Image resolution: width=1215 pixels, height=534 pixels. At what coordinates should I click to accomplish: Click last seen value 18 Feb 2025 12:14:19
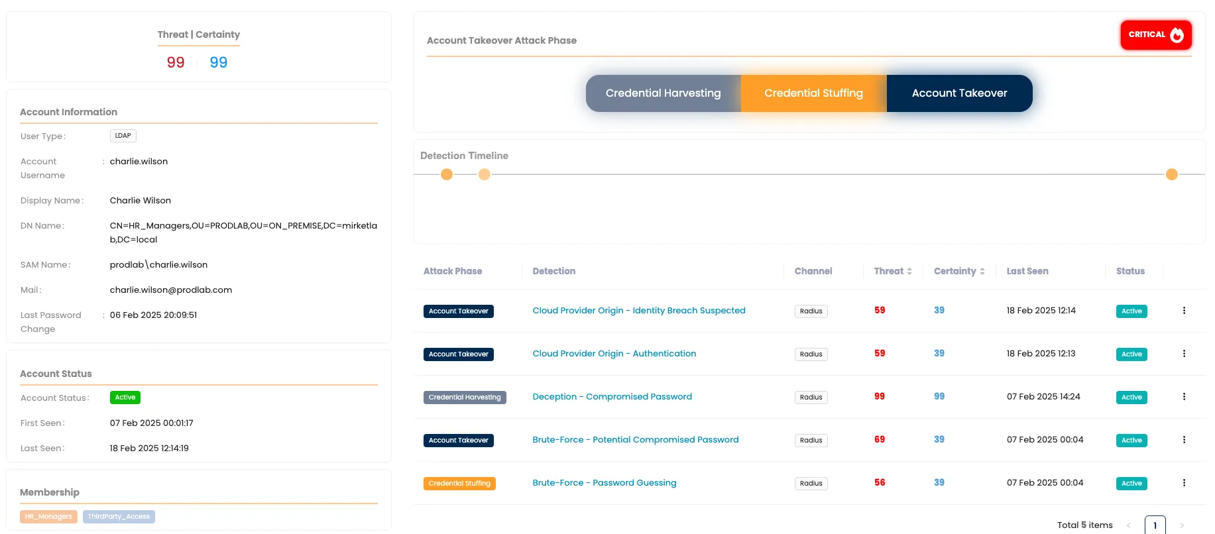pos(149,449)
